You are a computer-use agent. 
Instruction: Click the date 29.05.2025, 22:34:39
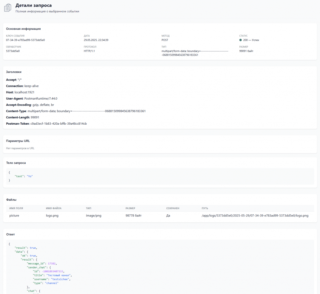point(96,40)
